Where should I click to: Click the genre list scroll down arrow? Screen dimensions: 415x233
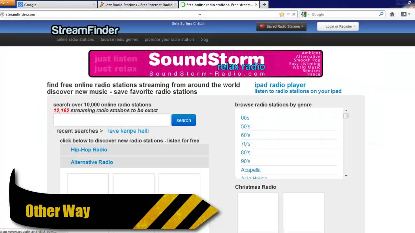point(346,176)
